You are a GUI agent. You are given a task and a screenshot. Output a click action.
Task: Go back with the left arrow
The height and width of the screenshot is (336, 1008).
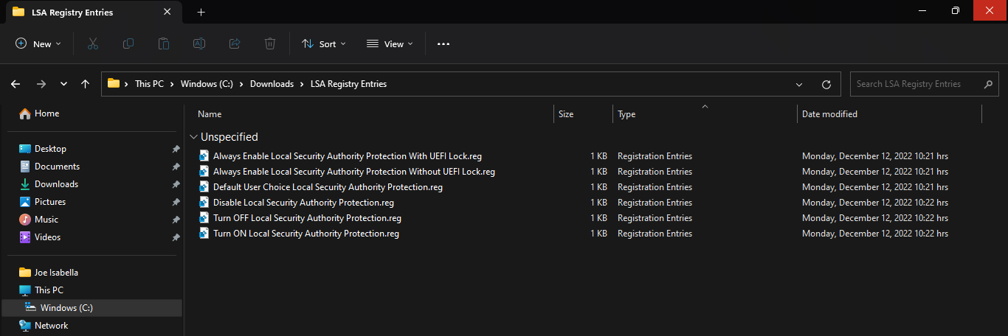click(15, 84)
